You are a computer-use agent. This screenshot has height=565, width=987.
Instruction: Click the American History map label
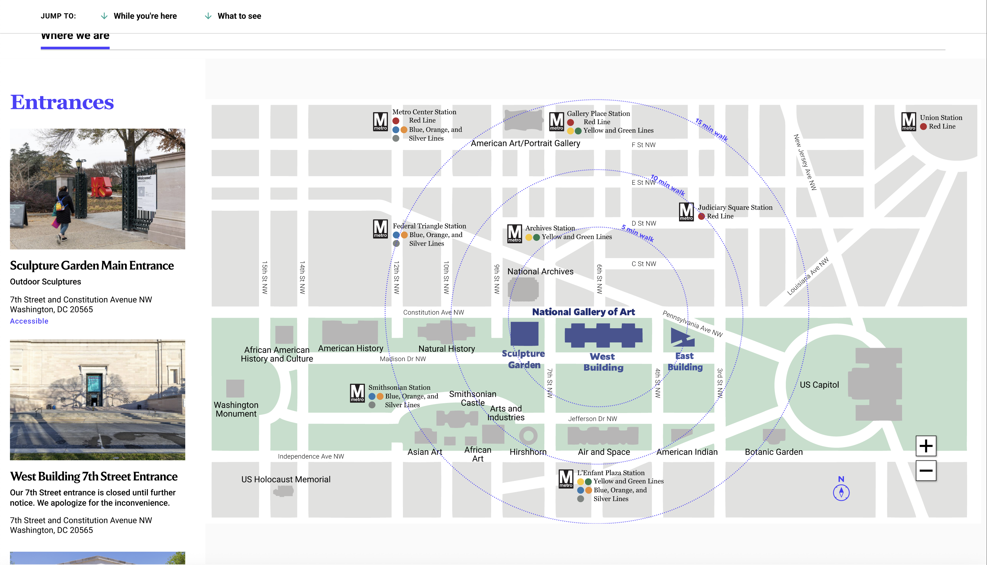[350, 348]
